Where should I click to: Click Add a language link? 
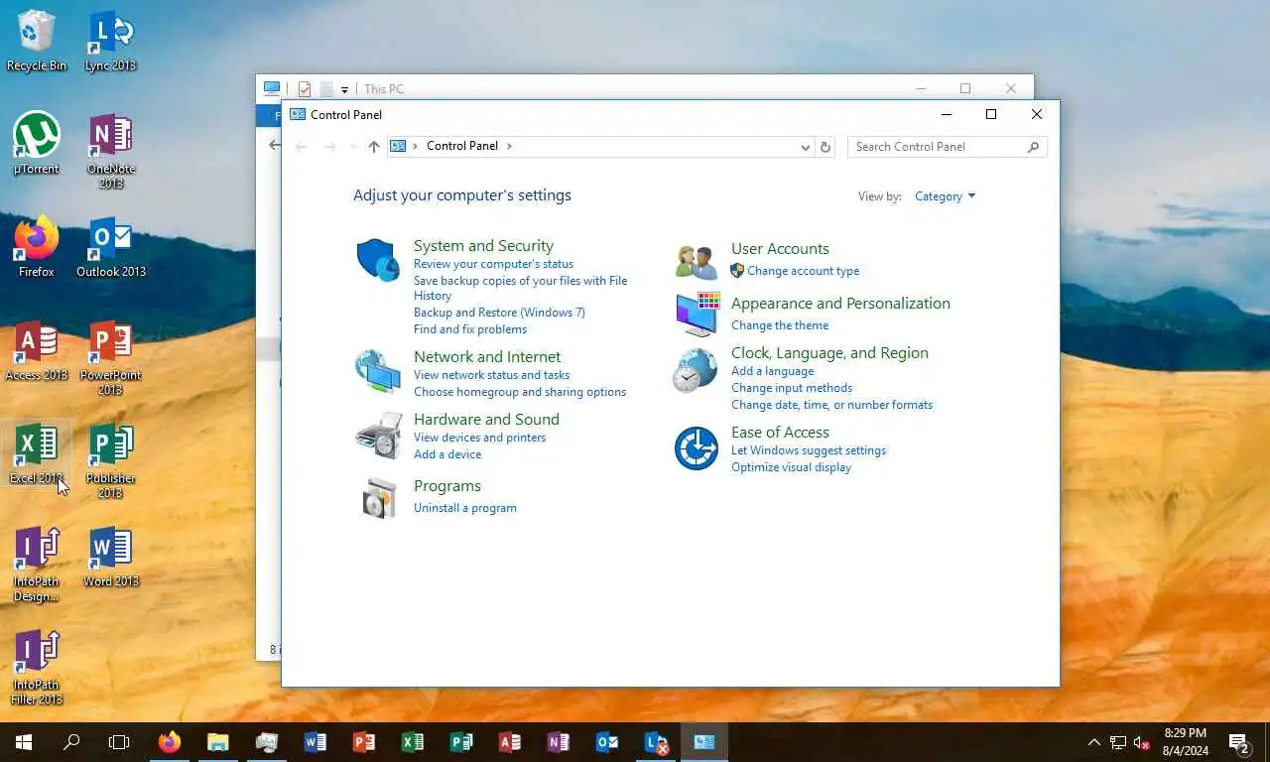click(x=772, y=371)
